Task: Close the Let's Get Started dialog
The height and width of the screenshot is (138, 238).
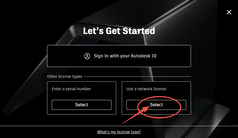Action: coord(229,12)
